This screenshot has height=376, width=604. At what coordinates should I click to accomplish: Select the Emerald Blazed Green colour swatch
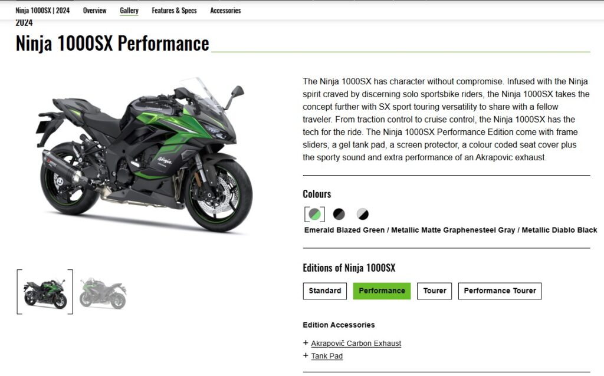(x=315, y=214)
